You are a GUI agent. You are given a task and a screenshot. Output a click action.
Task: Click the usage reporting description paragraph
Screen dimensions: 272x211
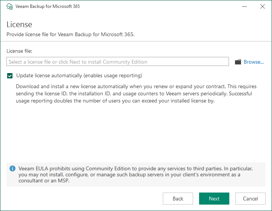[136, 93]
